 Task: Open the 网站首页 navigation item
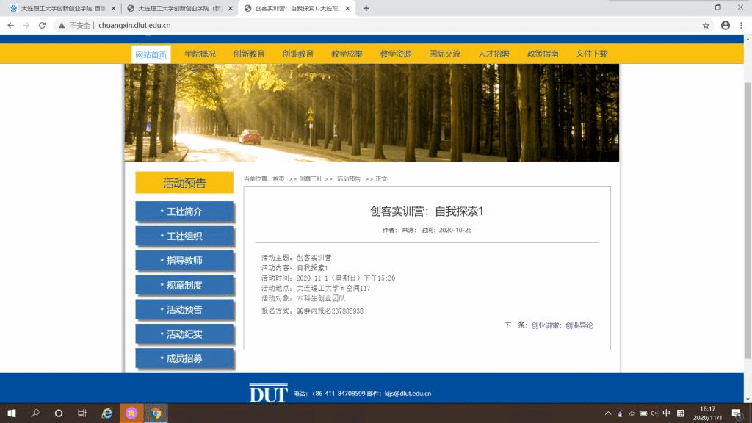click(151, 54)
